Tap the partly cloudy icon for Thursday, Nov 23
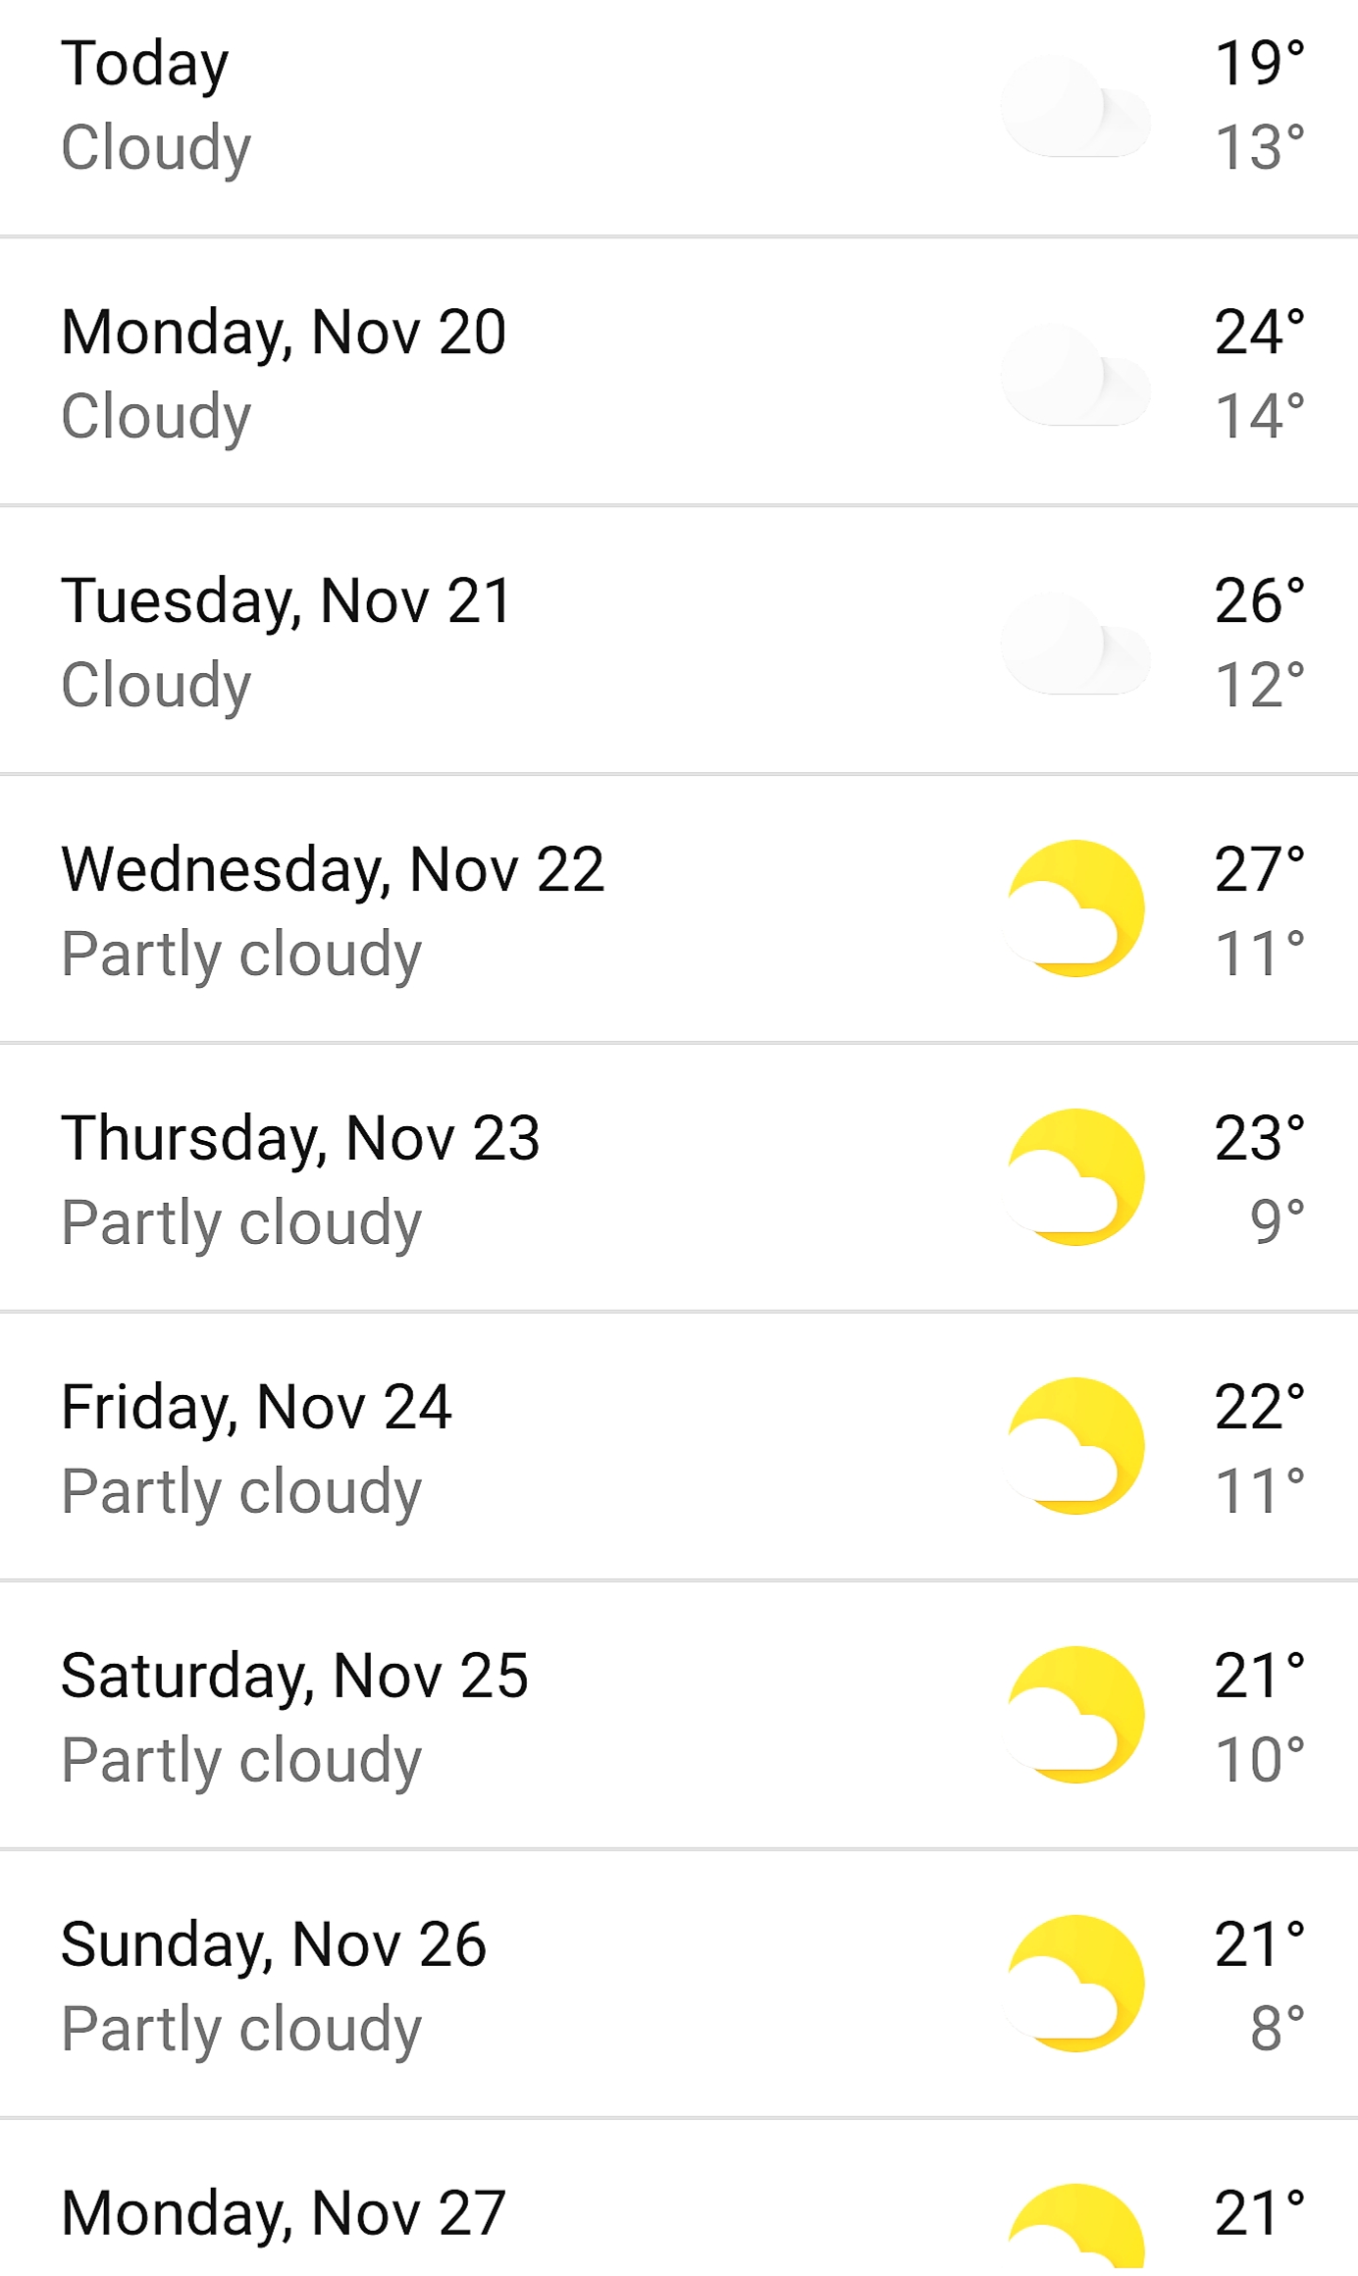Image resolution: width=1358 pixels, height=2276 pixels. point(1076,1177)
